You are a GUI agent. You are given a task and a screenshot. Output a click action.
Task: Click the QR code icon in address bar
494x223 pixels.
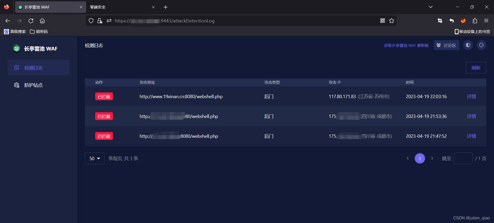383,21
